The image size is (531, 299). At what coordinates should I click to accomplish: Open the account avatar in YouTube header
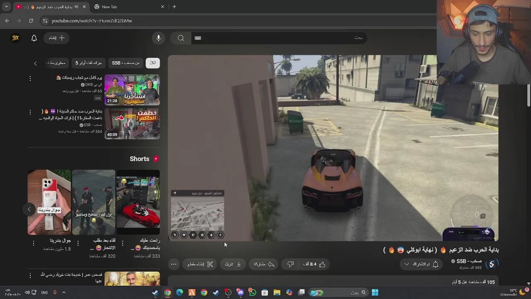pos(15,38)
